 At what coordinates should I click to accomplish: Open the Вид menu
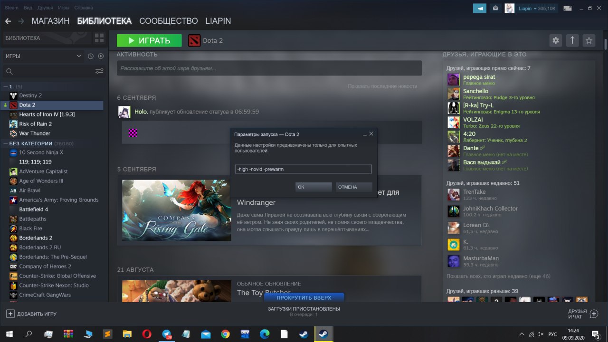click(x=28, y=8)
